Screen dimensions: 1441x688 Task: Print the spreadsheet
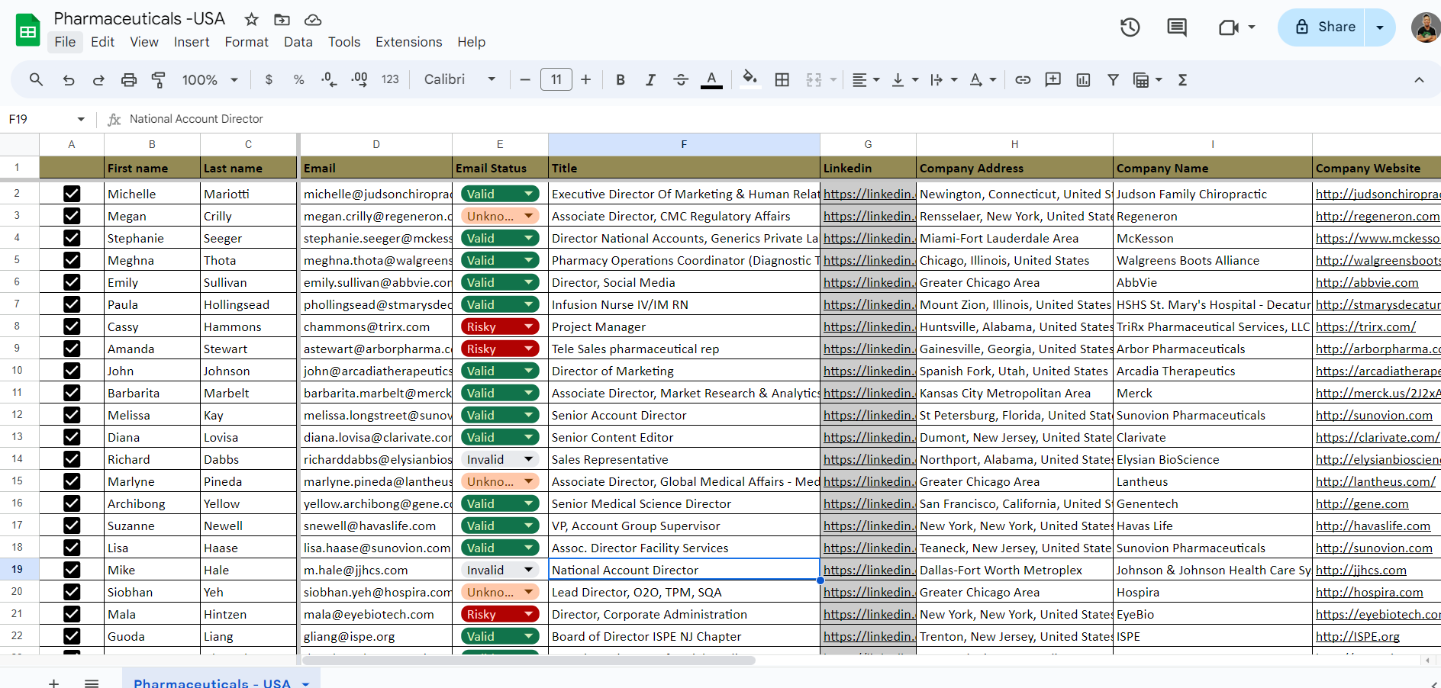(129, 79)
